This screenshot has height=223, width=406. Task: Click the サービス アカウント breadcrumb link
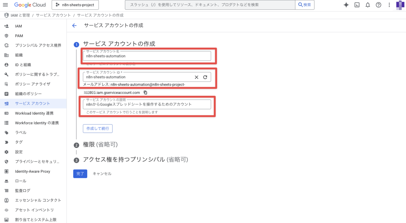[53, 15]
